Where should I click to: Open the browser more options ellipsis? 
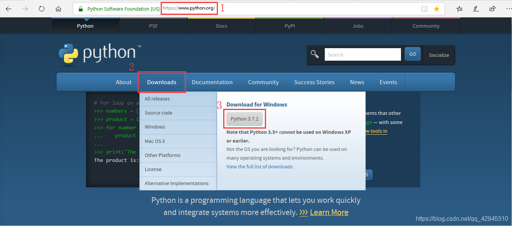[x=508, y=9]
